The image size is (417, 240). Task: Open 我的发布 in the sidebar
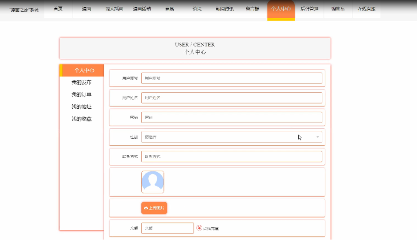(x=81, y=83)
